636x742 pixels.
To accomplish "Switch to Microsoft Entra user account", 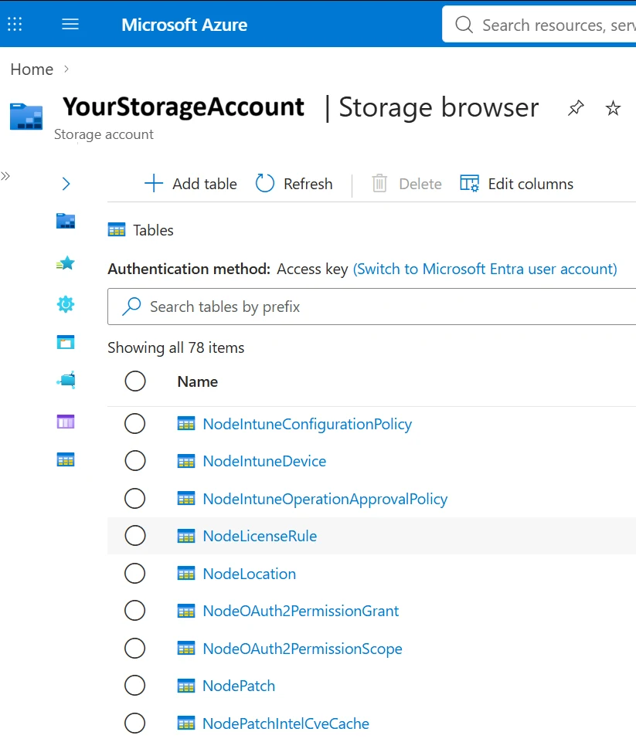I will (x=485, y=269).
